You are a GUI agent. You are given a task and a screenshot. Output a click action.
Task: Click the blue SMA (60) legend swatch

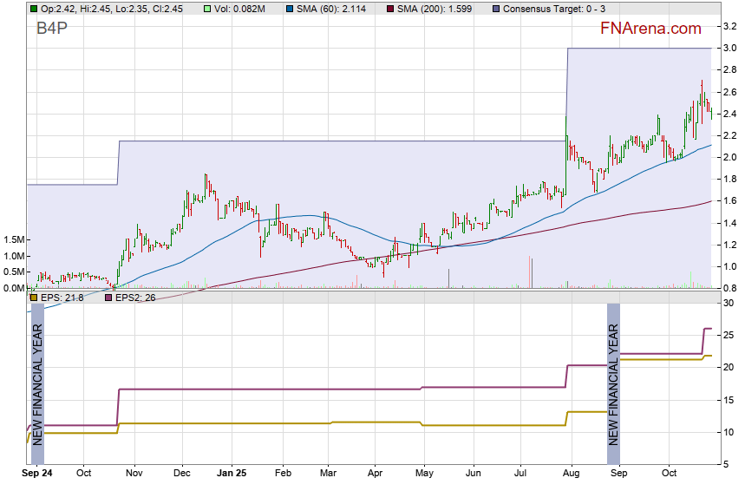click(289, 9)
